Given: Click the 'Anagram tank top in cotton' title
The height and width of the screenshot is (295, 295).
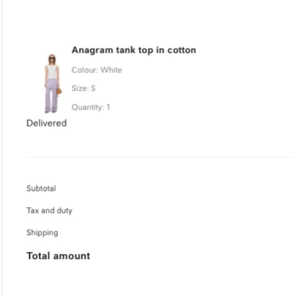Looking at the screenshot, I should [134, 50].
